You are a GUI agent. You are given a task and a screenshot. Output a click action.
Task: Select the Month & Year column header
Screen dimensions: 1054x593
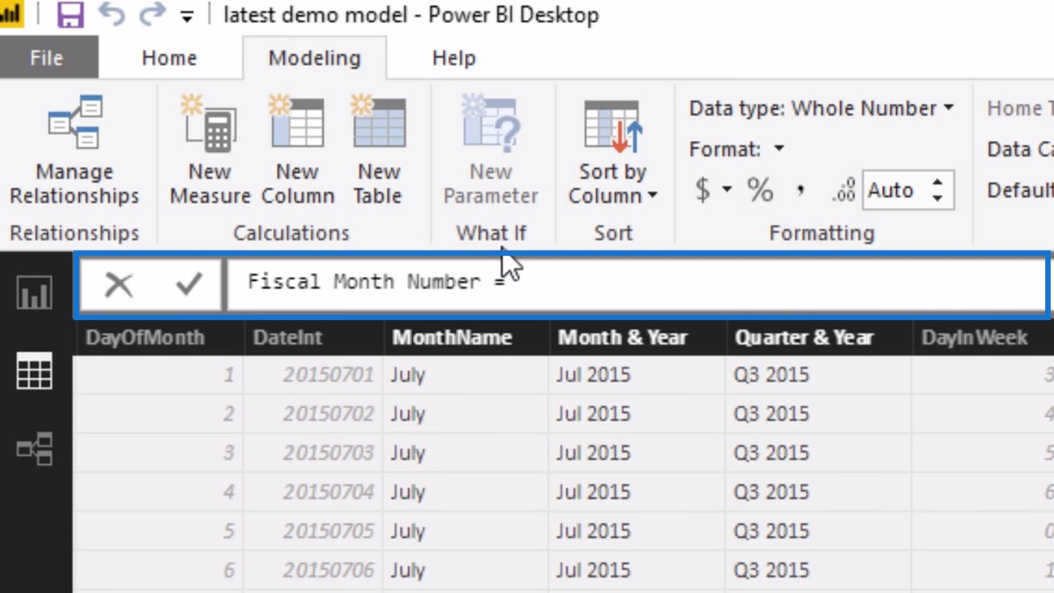pyautogui.click(x=637, y=338)
